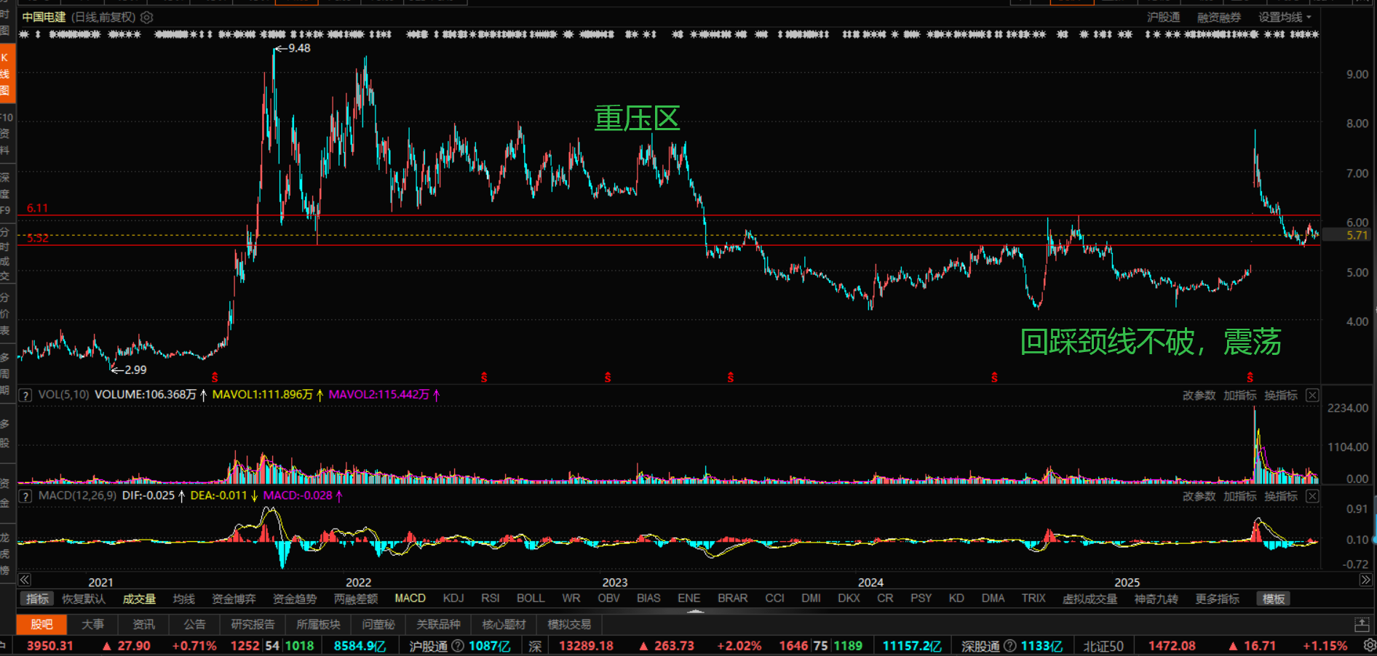Select 两融差额 indicator
Screen dimensions: 1377x656
356,599
